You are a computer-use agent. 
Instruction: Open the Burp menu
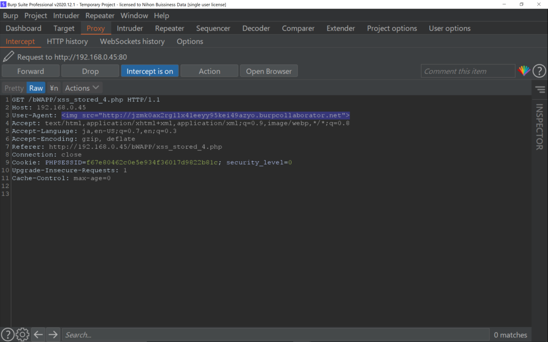pos(11,16)
